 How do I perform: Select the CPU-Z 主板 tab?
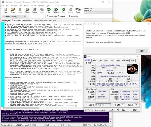pos(100,60)
